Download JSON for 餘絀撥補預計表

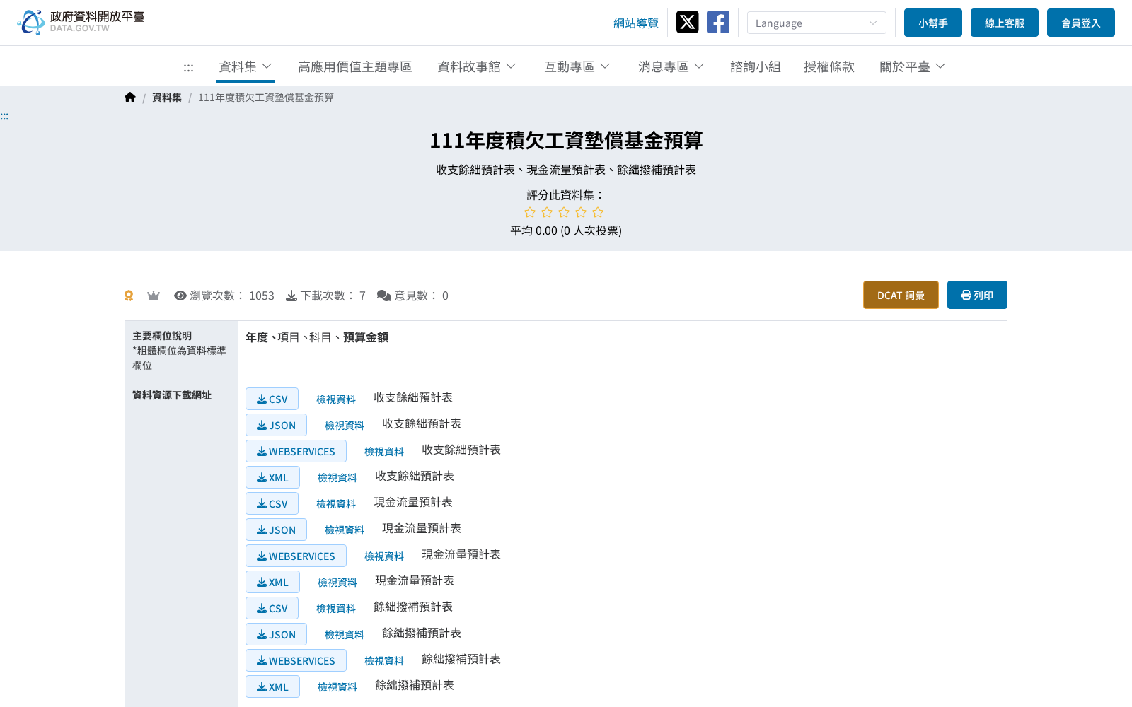[x=276, y=634]
